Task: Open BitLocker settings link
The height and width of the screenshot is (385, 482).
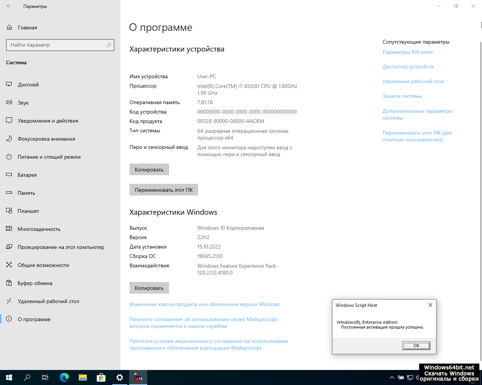Action: [407, 52]
